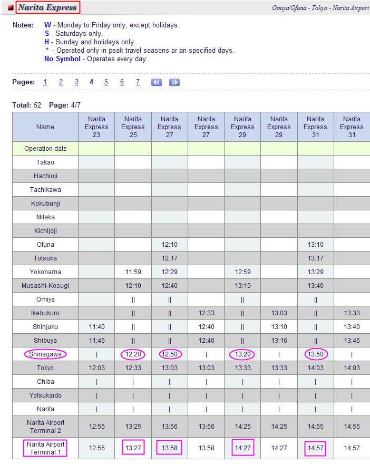Open page 1 link
The height and width of the screenshot is (464, 370).
click(45, 82)
